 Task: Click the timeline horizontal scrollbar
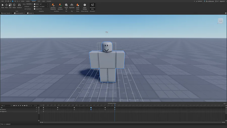[132, 122]
